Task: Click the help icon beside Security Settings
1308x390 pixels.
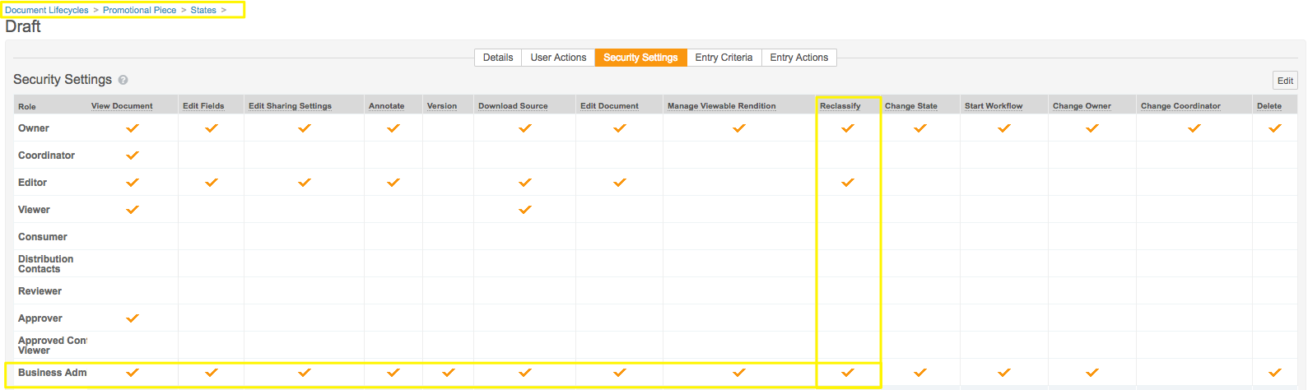Action: point(123,80)
